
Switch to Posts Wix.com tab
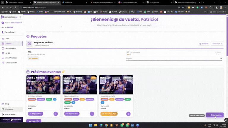159,2
